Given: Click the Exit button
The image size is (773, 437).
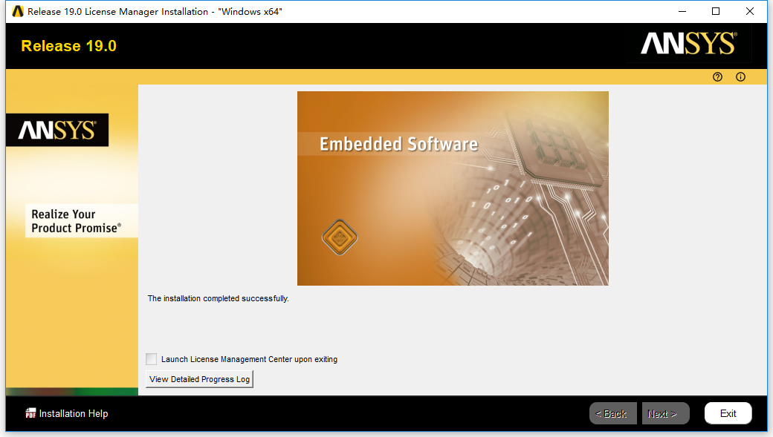Looking at the screenshot, I should tap(728, 413).
